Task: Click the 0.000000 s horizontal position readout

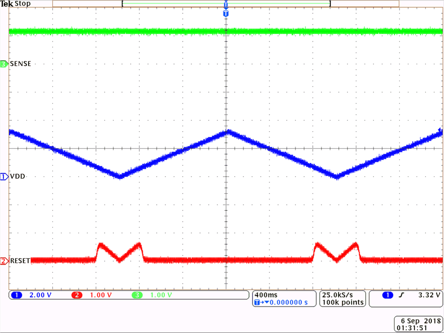Action: coord(289,302)
